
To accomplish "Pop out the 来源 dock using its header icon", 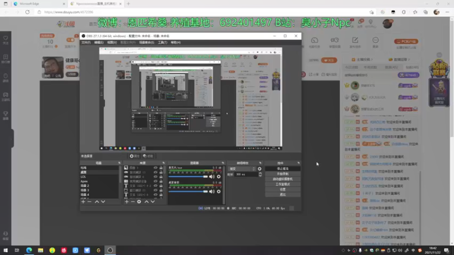I will pyautogui.click(x=163, y=163).
